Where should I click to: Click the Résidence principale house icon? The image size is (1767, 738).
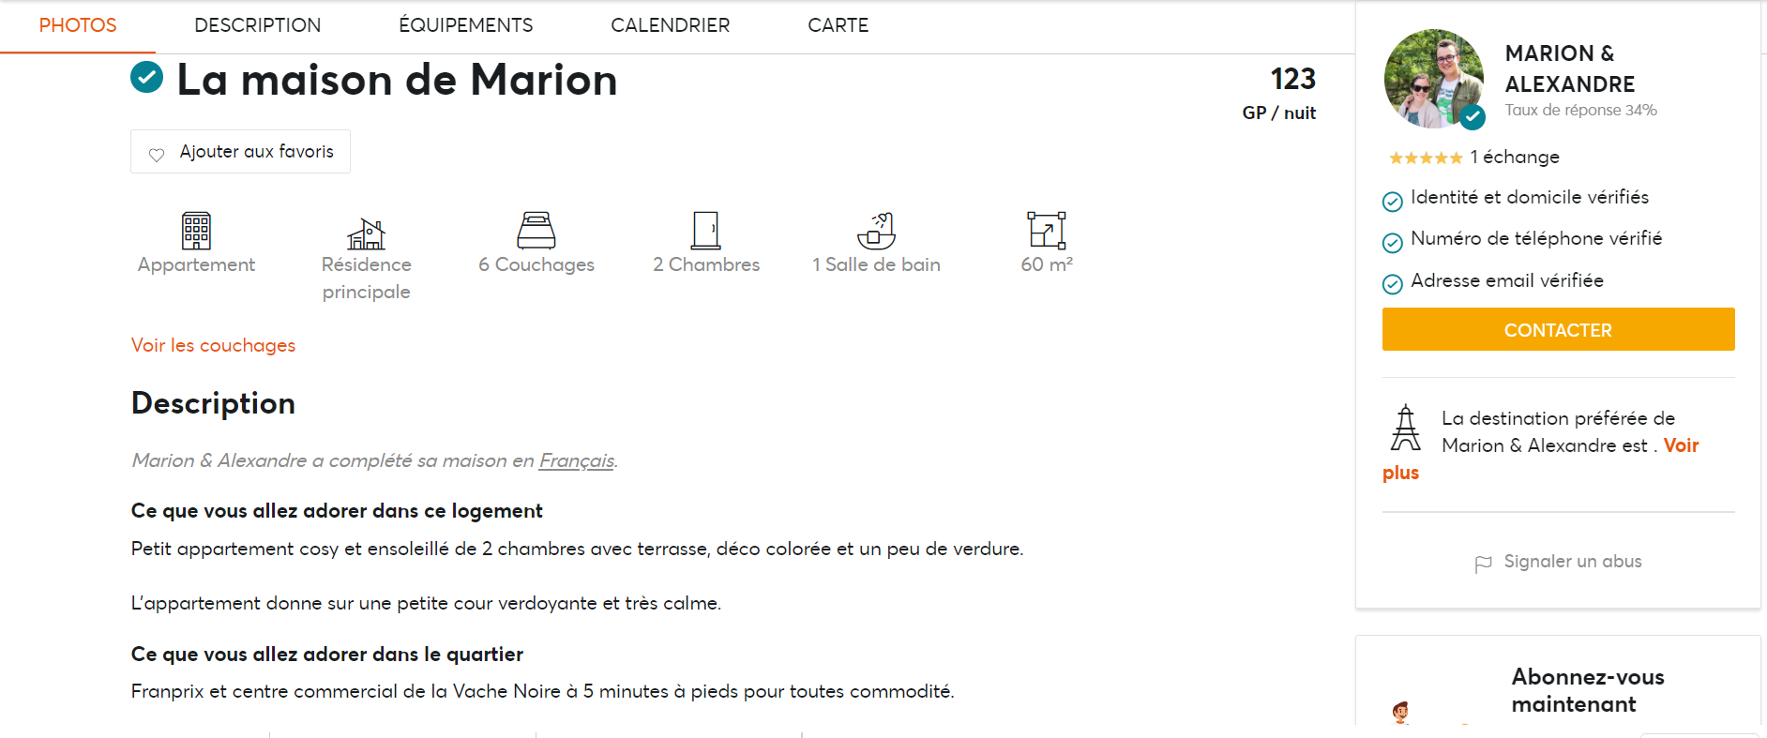[x=366, y=233]
